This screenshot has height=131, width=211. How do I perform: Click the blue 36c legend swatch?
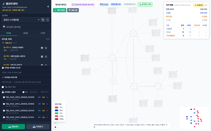tap(57, 110)
